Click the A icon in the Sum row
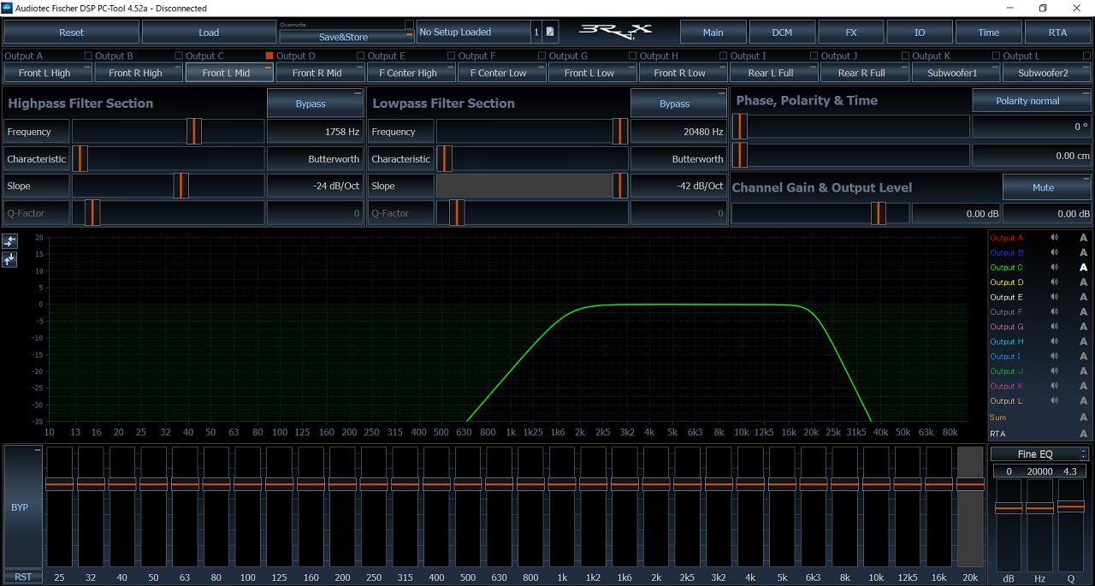Screen dimensions: 1095x586 coord(1084,417)
